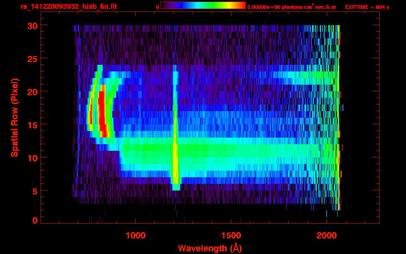The image size is (406, 254).
Task: Click the x-axis tick label 2000
Action: pyautogui.click(x=327, y=235)
